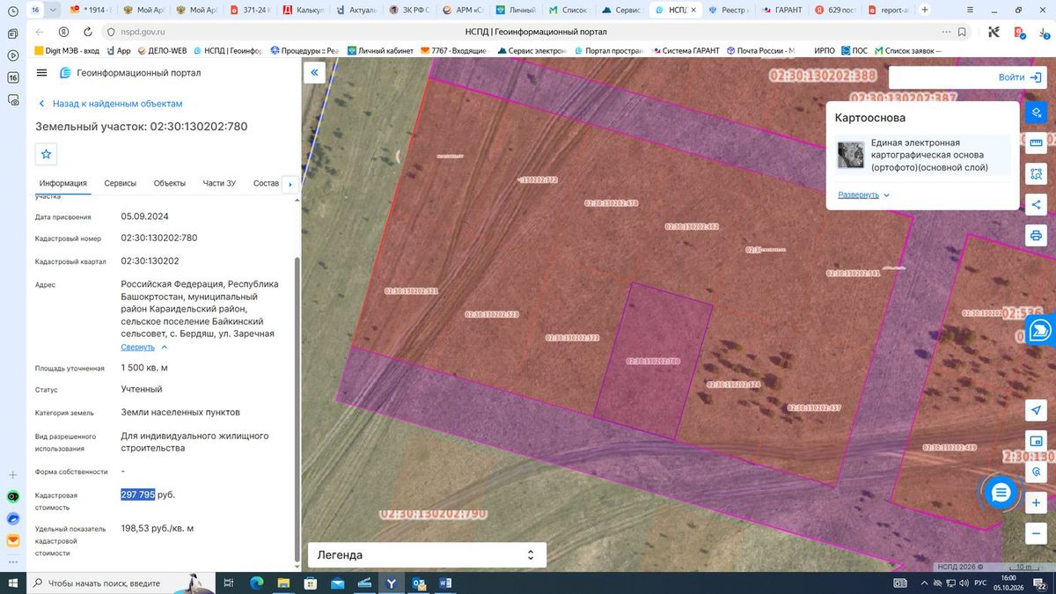Image resolution: width=1056 pixels, height=594 pixels.
Task: Go back to found objects
Action: [109, 104]
